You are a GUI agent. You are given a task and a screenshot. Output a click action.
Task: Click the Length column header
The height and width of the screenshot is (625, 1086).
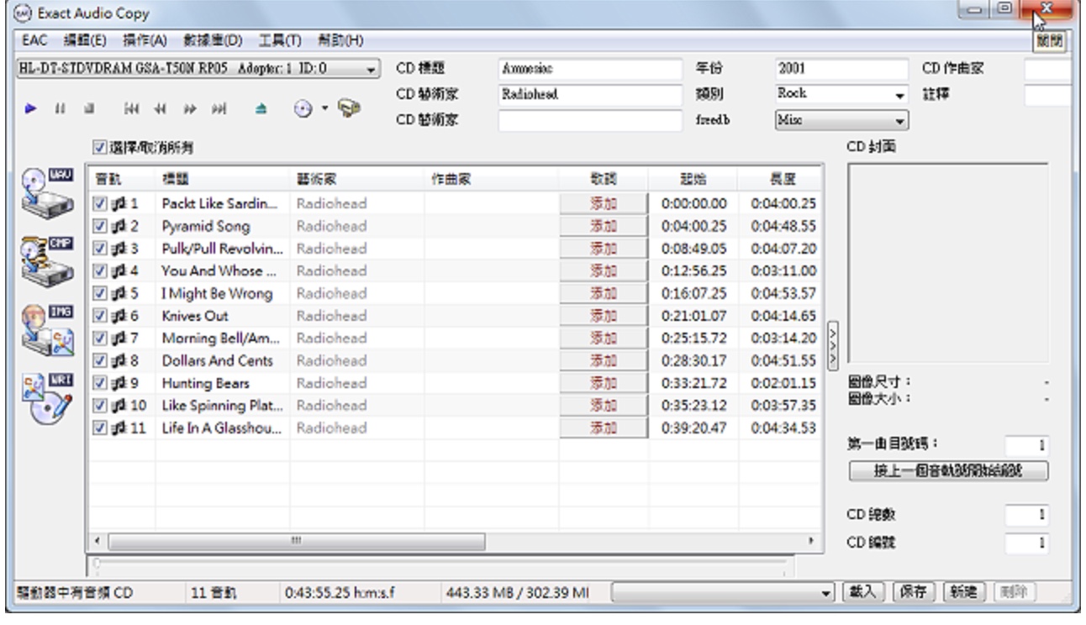[x=781, y=178]
